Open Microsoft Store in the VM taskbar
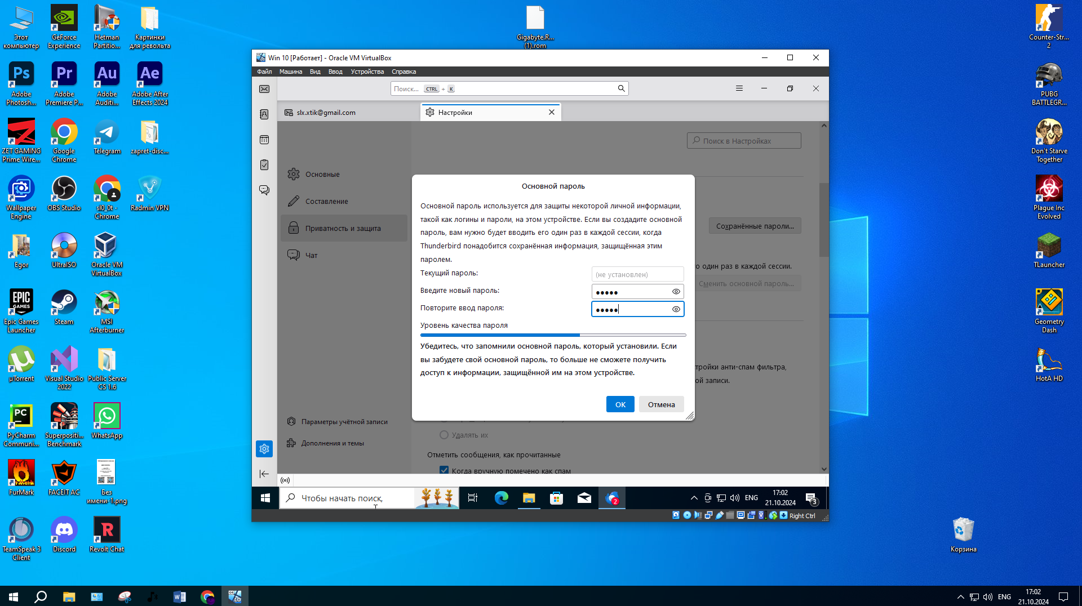Image resolution: width=1082 pixels, height=606 pixels. click(x=556, y=498)
